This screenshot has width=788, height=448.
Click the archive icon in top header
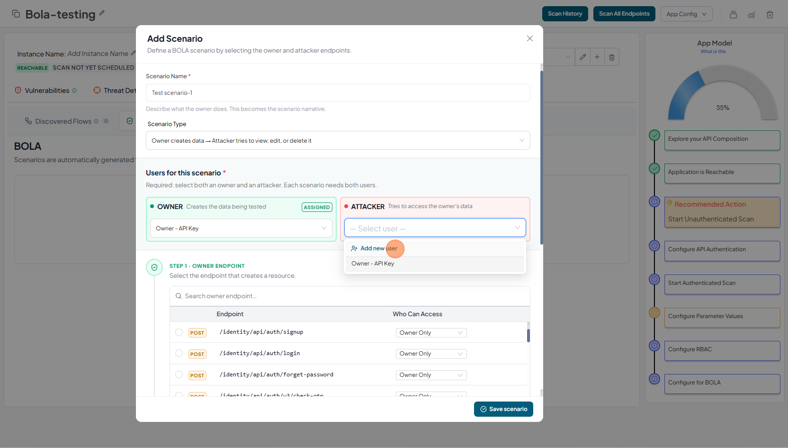(733, 14)
